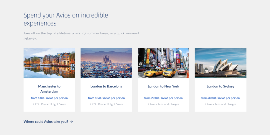Select the 'Manchester to Amsterdam' card title
The image size is (270, 135).
click(49, 89)
